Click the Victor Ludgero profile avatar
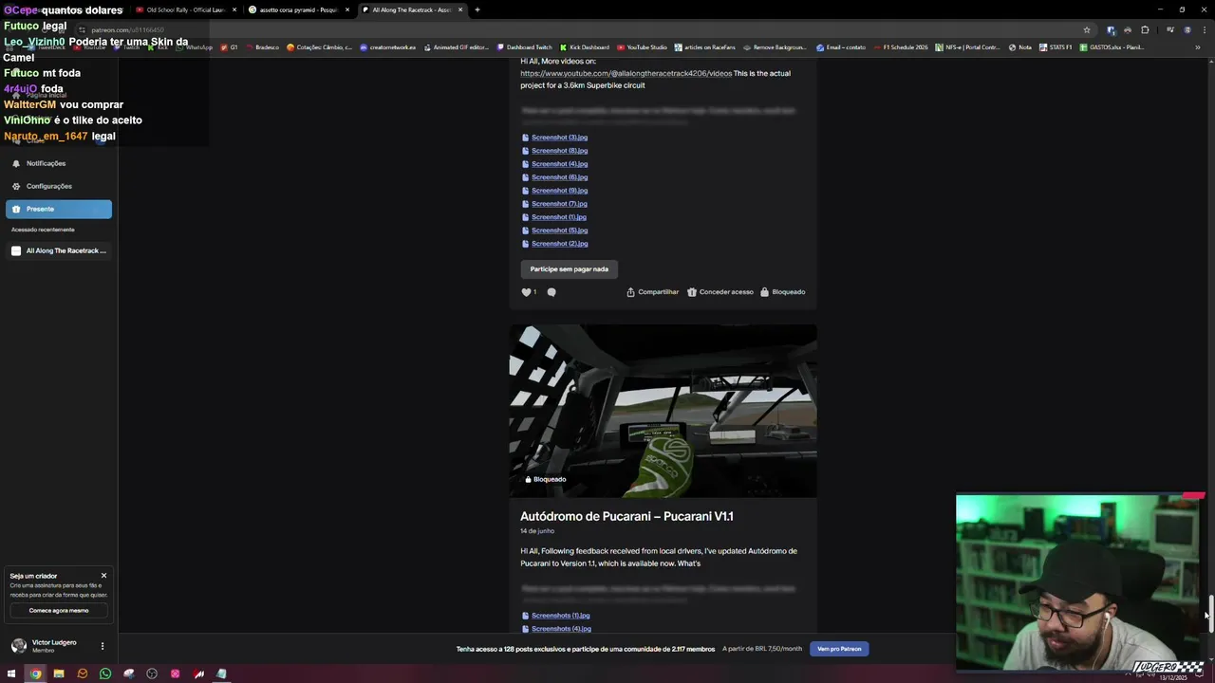 (18, 646)
